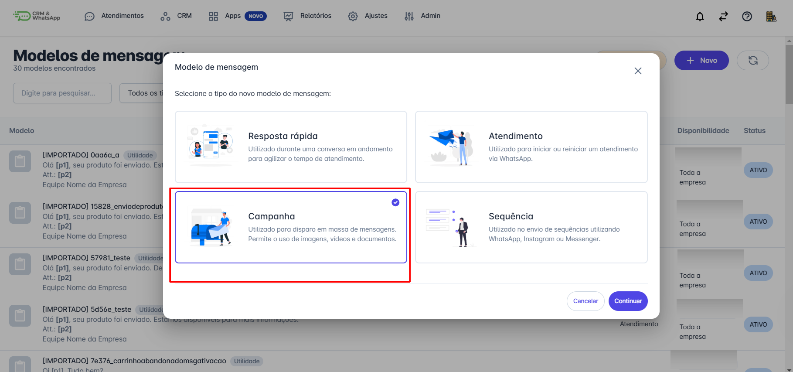Select the Atendimento model type
Viewport: 793px width, 372px height.
tap(531, 147)
